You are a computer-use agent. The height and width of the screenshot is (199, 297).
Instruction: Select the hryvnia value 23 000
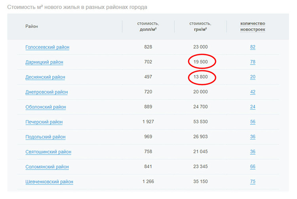pos(200,47)
